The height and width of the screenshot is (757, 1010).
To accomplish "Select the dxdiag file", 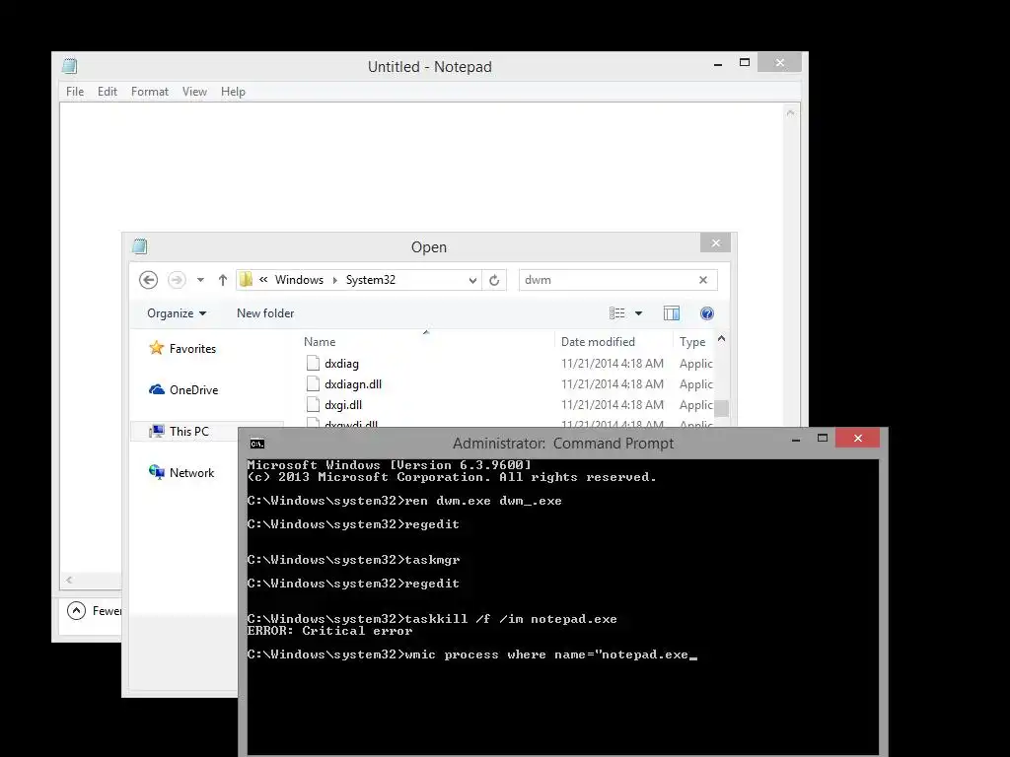I will coord(341,364).
